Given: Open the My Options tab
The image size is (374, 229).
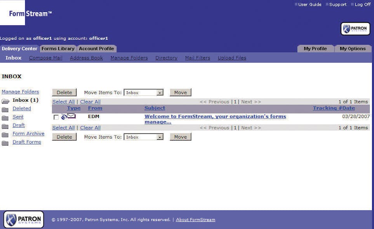Looking at the screenshot, I should [353, 49].
